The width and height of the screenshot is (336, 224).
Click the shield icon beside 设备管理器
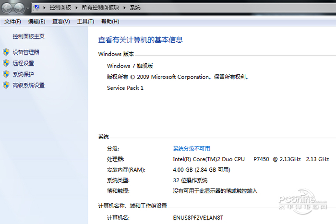[x=6, y=52]
